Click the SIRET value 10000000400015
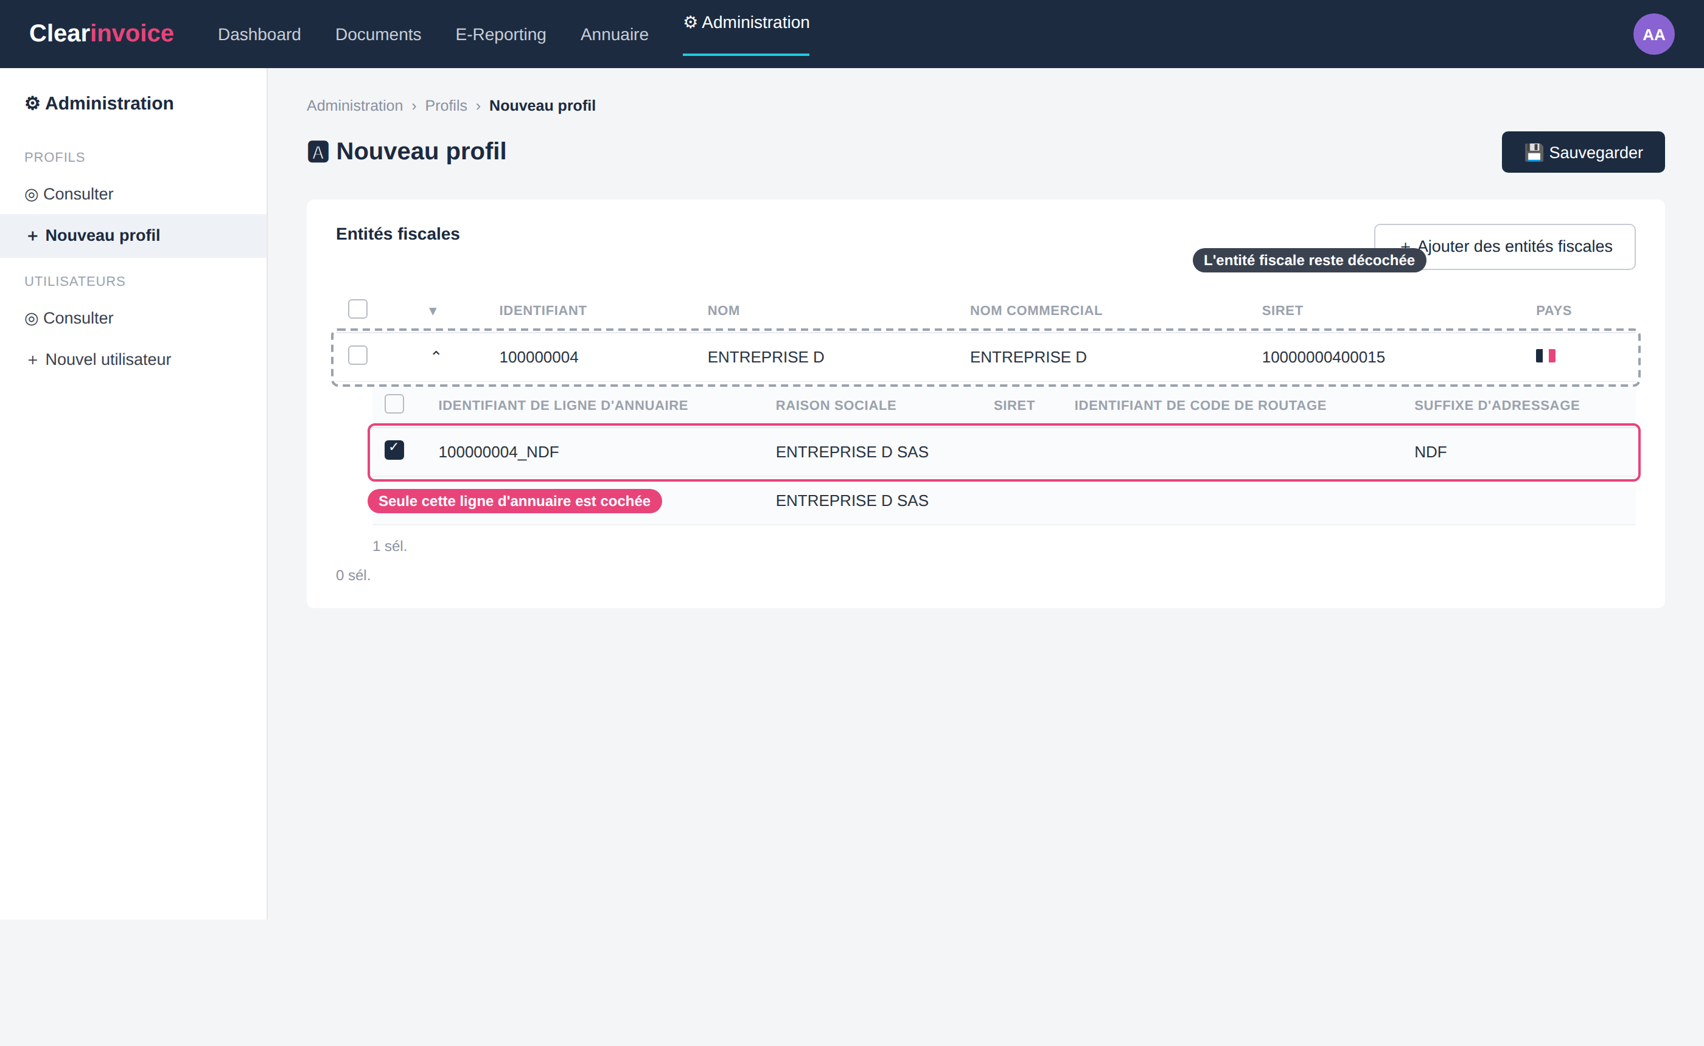Screen dimensions: 1704x1046 [1322, 357]
